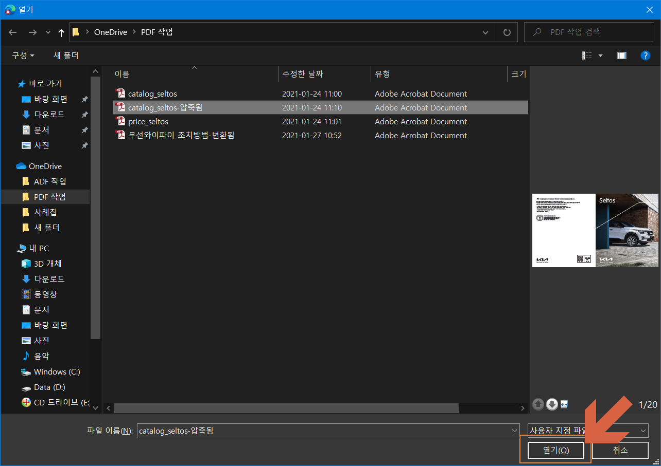Select file 무선와이파이_조치방법-변환됨
Viewport: 661px width, 466px height.
click(320, 135)
